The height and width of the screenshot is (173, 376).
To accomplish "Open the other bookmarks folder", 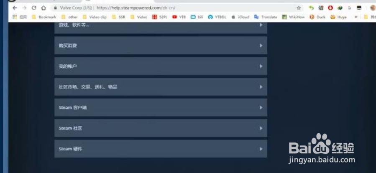I will [x=69, y=17].
